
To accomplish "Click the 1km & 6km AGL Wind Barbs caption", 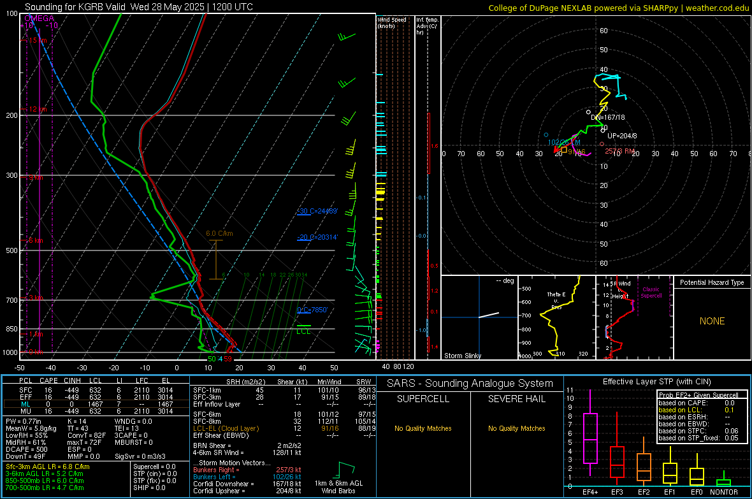I will 338,487.
